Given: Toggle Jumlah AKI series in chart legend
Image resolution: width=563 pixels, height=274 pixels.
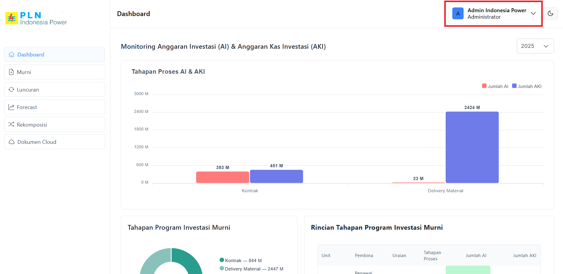Looking at the screenshot, I should (526, 86).
